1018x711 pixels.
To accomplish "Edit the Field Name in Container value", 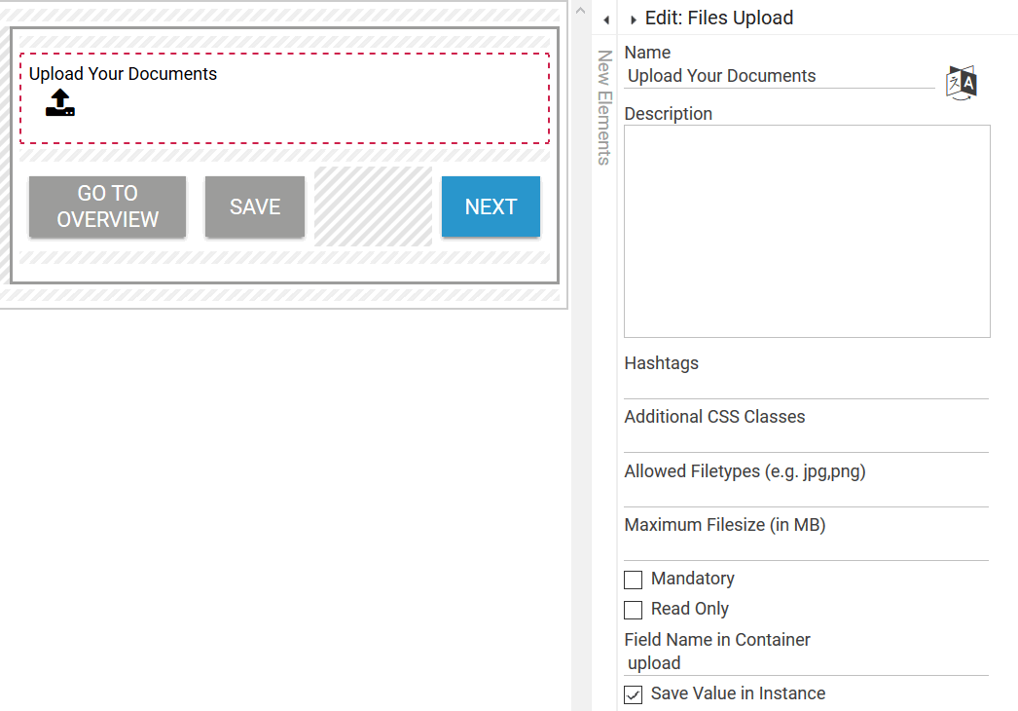I will point(806,663).
